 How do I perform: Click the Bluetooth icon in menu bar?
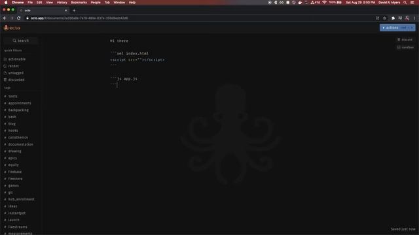pyautogui.click(x=276, y=3)
